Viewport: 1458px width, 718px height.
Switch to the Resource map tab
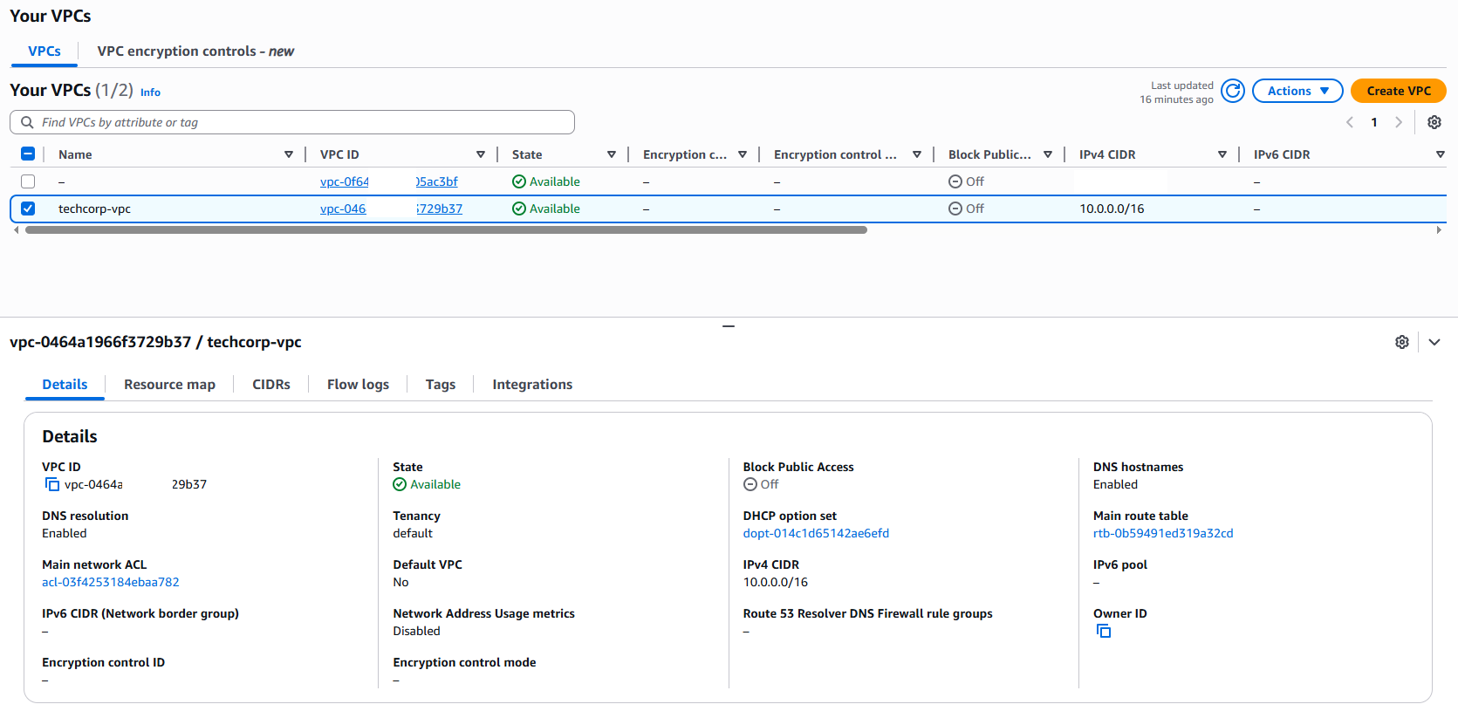[169, 385]
